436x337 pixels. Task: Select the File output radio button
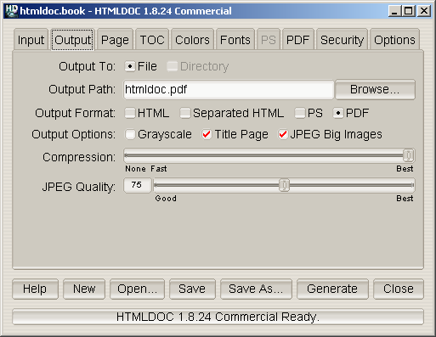tap(130, 66)
